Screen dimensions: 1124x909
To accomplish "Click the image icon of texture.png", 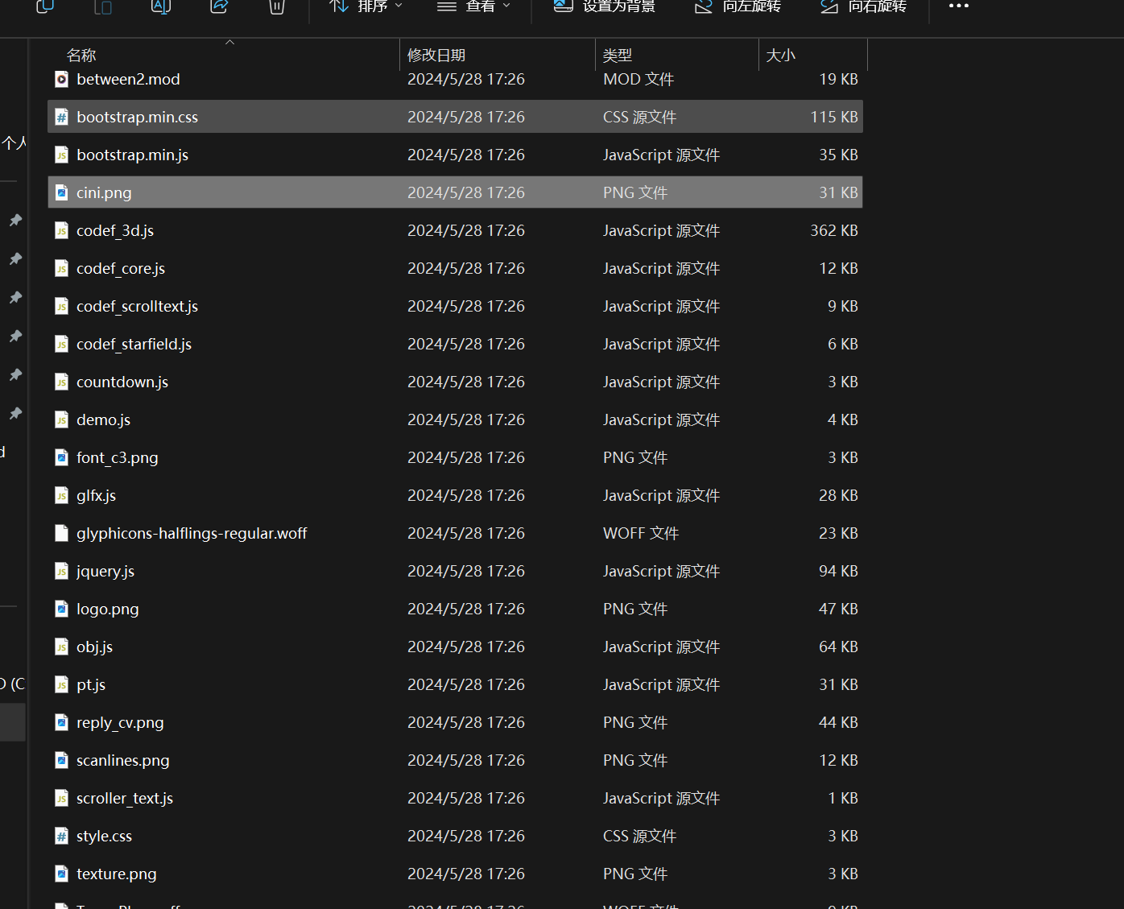I will [61, 874].
